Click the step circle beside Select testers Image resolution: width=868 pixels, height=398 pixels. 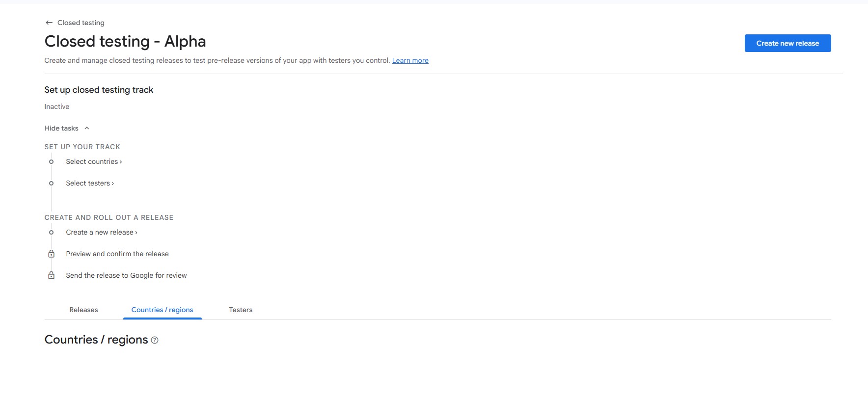(x=51, y=183)
